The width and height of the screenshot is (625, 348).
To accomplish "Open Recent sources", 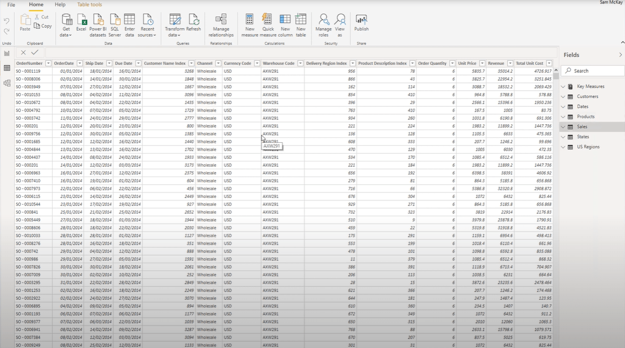I will point(147,25).
